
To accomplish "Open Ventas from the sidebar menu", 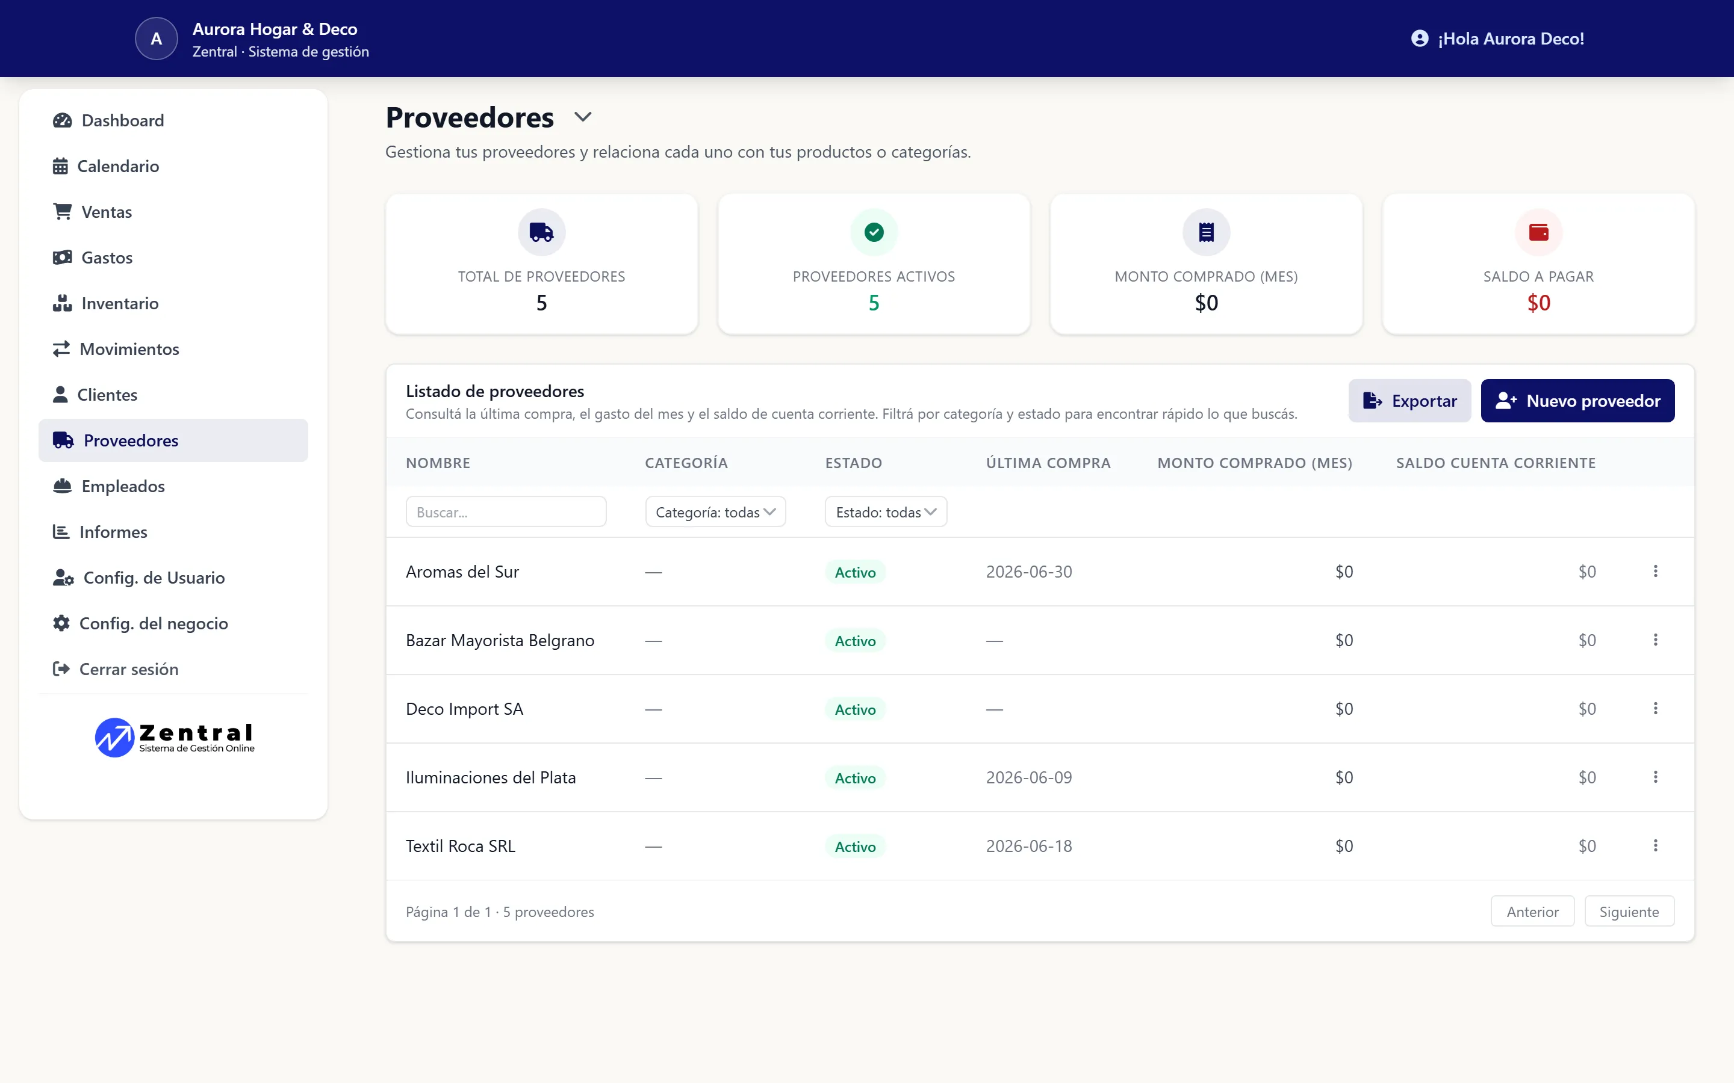I will pyautogui.click(x=173, y=212).
